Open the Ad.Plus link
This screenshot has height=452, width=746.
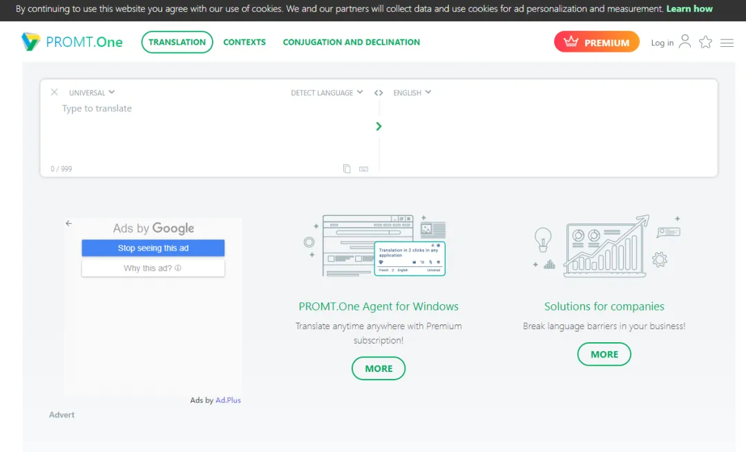click(x=229, y=400)
